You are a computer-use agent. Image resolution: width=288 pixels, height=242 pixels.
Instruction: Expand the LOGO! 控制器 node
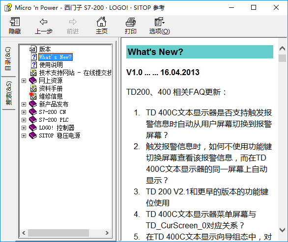click(x=24, y=128)
